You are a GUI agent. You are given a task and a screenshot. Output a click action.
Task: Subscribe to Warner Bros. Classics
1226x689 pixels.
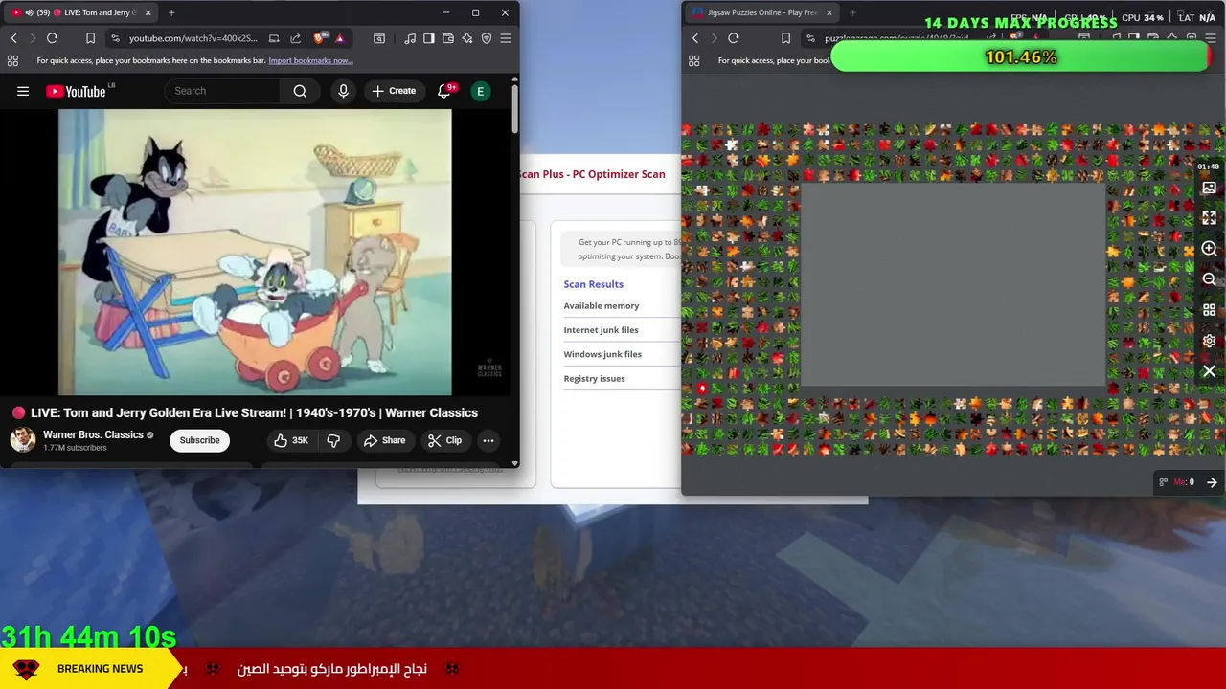(199, 440)
